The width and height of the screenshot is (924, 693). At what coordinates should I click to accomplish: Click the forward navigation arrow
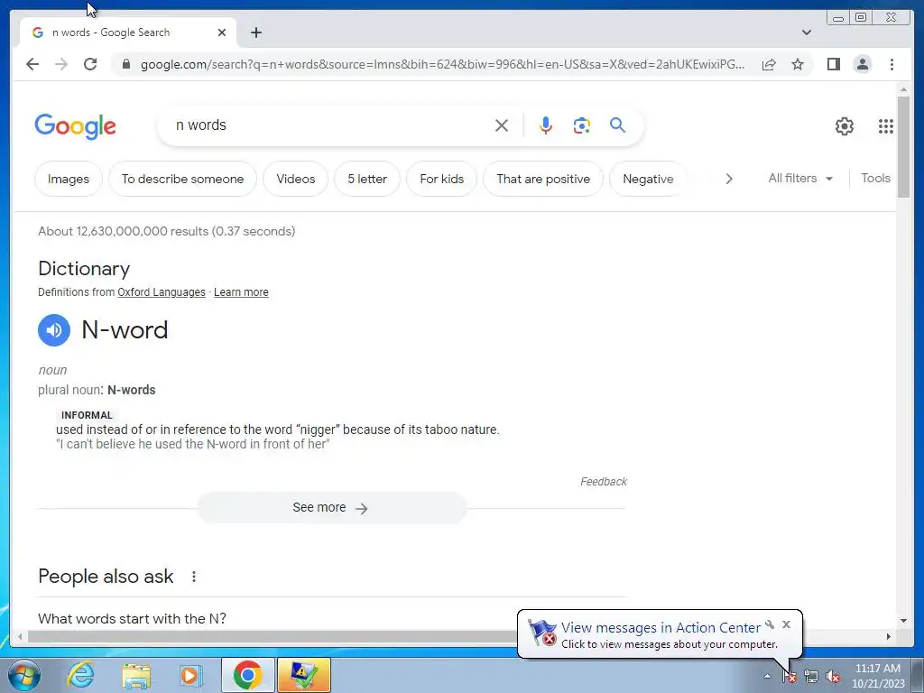click(x=61, y=64)
